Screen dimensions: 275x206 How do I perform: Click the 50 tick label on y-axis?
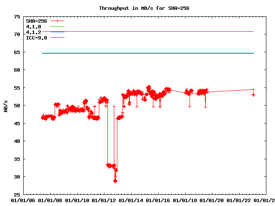point(17,106)
